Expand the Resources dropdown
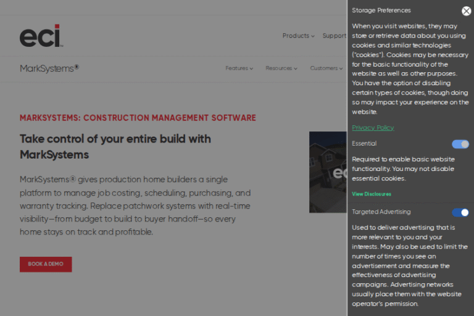 pos(281,69)
